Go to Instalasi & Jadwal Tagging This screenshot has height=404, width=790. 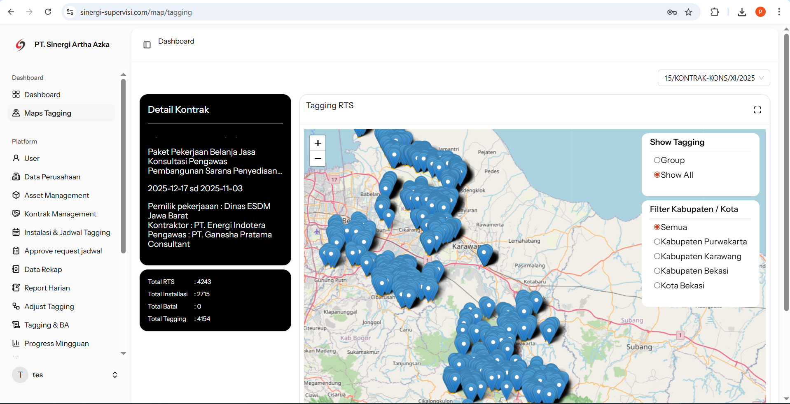click(x=67, y=232)
